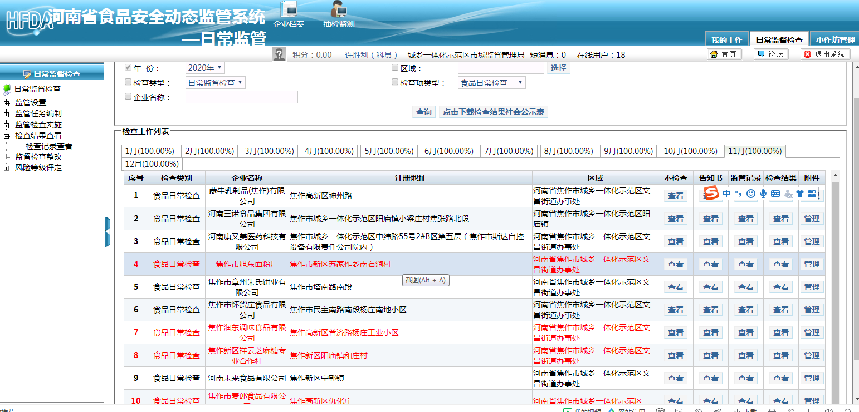
Task: Go to 首页 home button
Action: [x=724, y=54]
